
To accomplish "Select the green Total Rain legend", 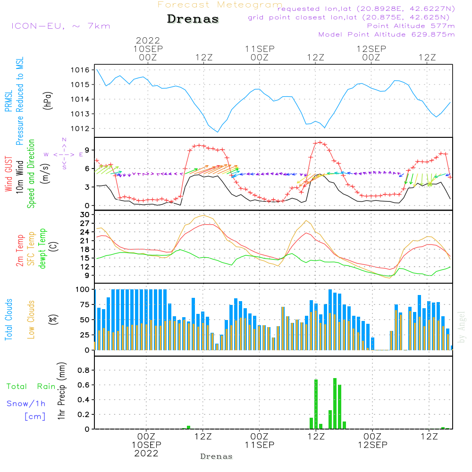I will 31,387.
